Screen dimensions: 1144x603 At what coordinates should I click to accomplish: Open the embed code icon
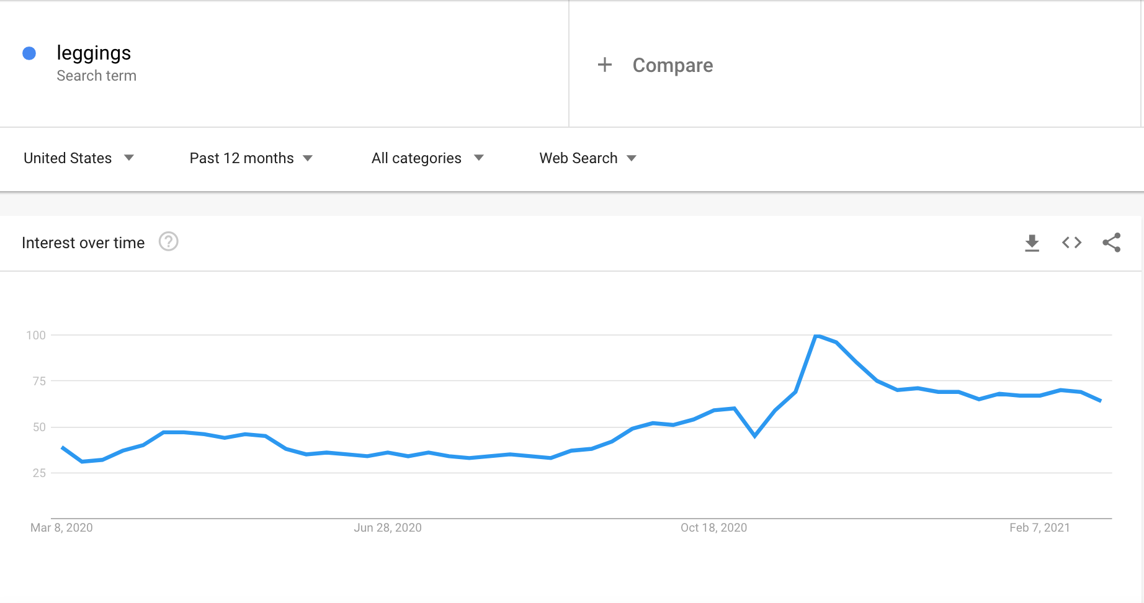1071,243
